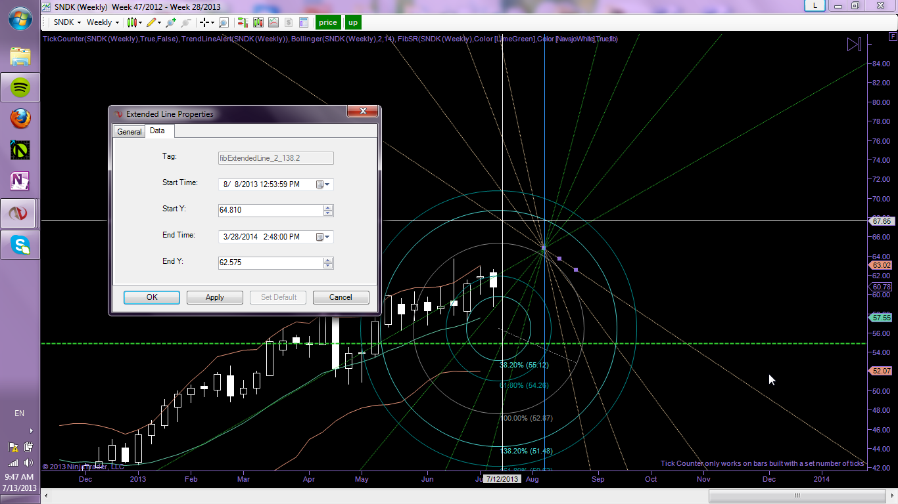Click the 52.07 price marker

coord(881,371)
